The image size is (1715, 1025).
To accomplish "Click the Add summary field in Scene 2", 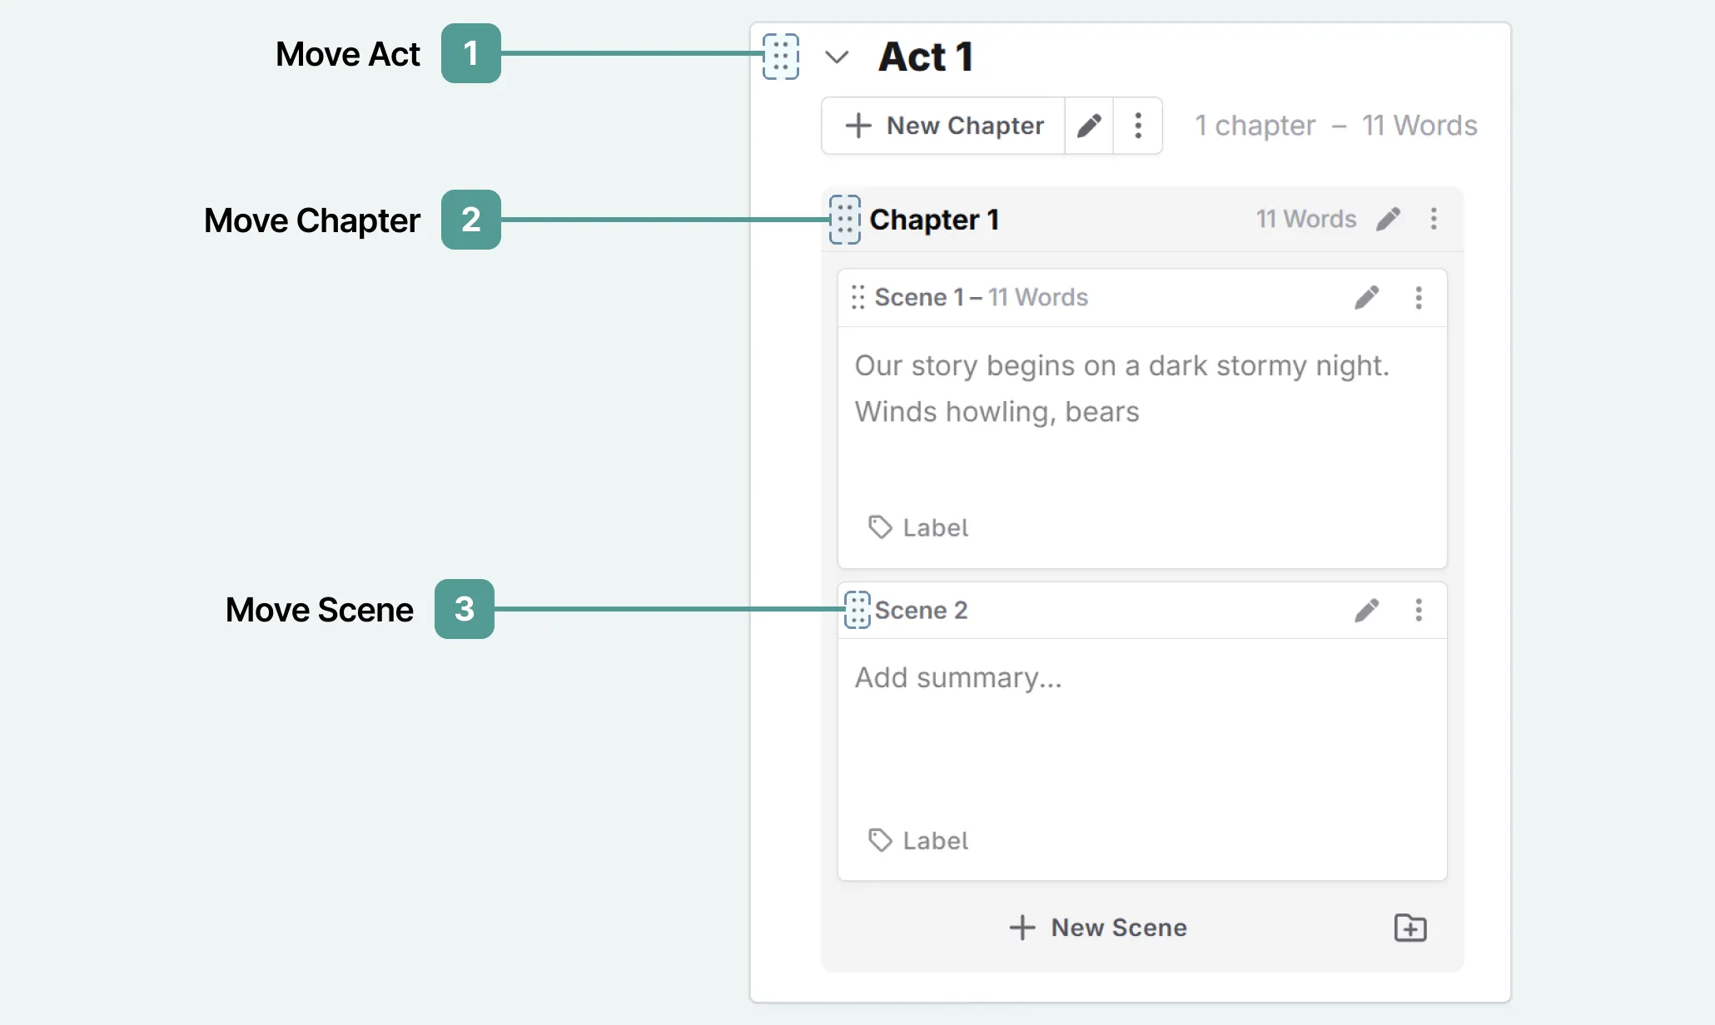I will tap(961, 676).
